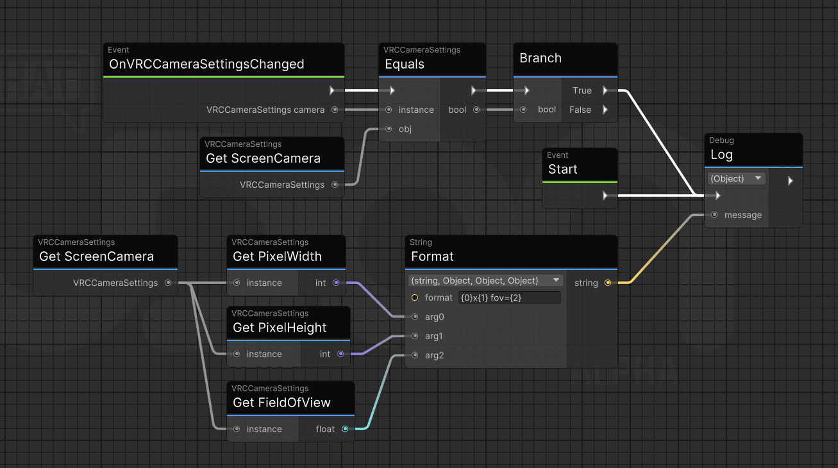
Task: Select the String Format node header
Action: pyautogui.click(x=432, y=256)
